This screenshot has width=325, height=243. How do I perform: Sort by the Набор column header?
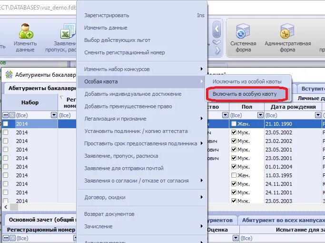pyautogui.click(x=30, y=102)
